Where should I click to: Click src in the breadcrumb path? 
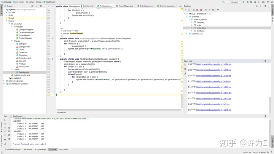point(15,2)
